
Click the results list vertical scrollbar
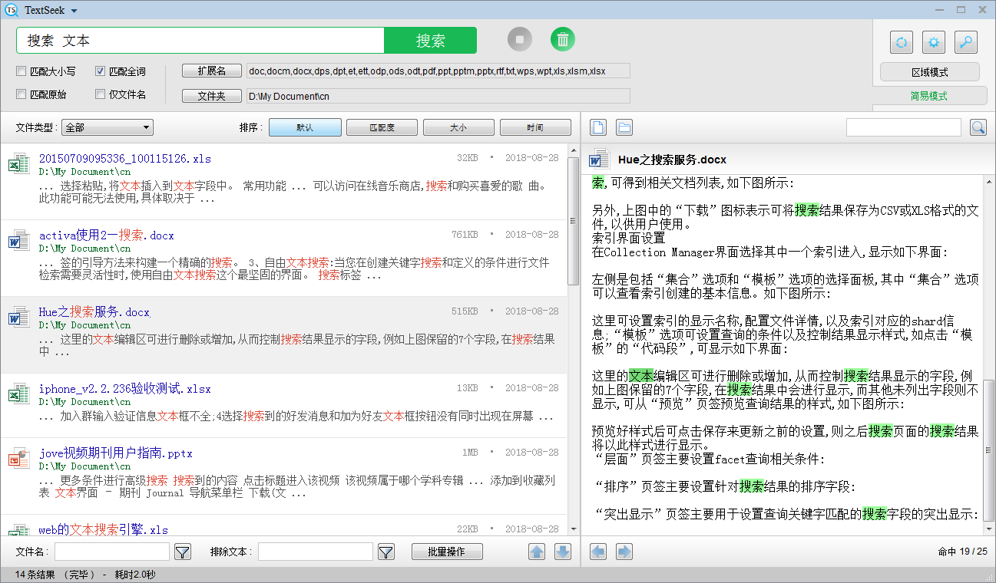573,222
